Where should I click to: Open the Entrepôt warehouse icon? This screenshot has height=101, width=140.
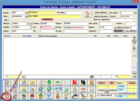pyautogui.click(x=15, y=97)
